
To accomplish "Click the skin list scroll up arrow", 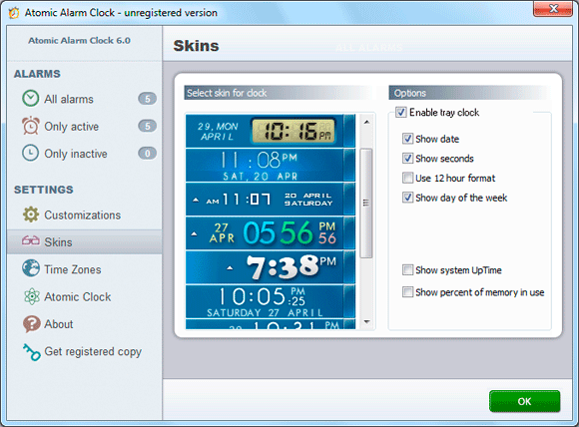I will (366, 122).
